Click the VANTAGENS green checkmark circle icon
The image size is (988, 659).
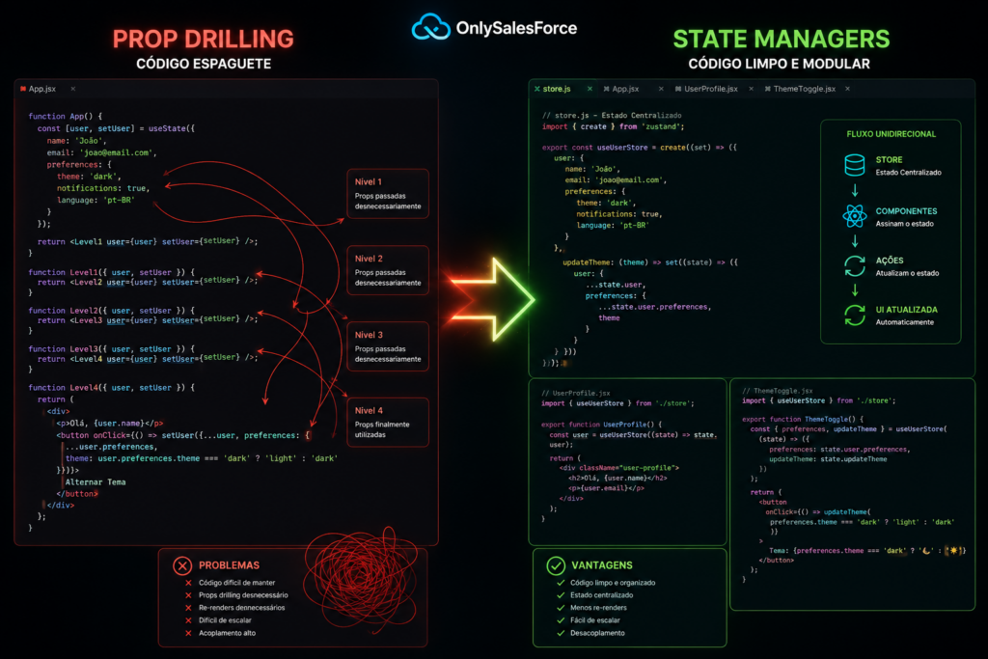point(556,565)
